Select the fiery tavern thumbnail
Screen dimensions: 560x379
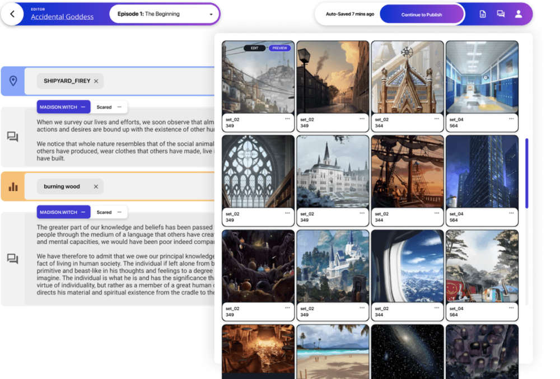(258, 352)
